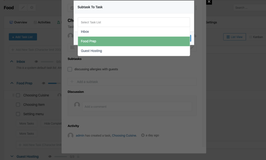
Task: Check the discussing allergies with guests subtask
Action: [70, 69]
